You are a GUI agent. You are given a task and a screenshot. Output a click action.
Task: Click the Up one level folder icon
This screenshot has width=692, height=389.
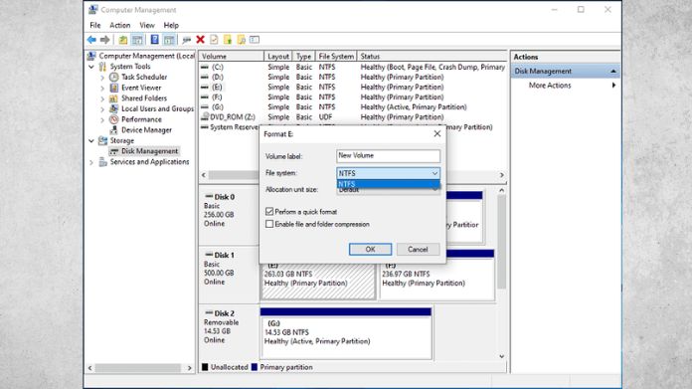123,40
